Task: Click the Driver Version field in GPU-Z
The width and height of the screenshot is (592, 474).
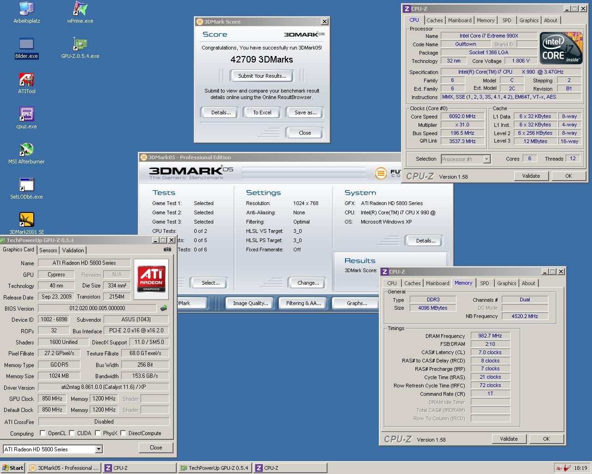Action: coord(104,387)
